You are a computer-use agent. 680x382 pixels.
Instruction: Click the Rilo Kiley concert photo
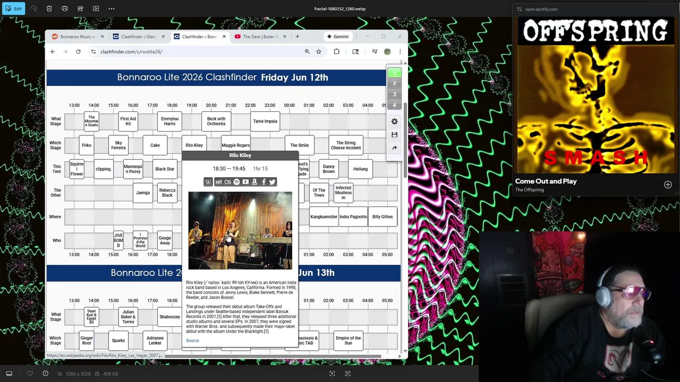(240, 231)
